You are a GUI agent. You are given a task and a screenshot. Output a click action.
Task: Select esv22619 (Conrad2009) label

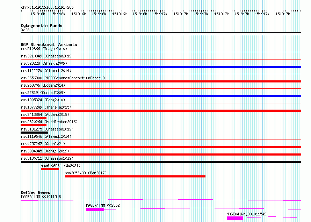[43, 93]
